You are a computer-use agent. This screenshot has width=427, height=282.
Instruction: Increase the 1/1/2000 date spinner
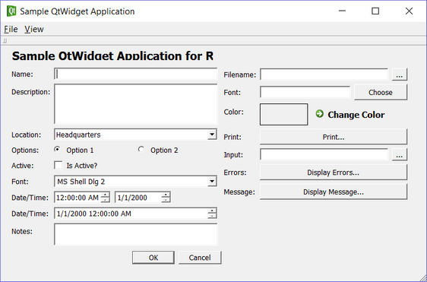tap(166, 195)
